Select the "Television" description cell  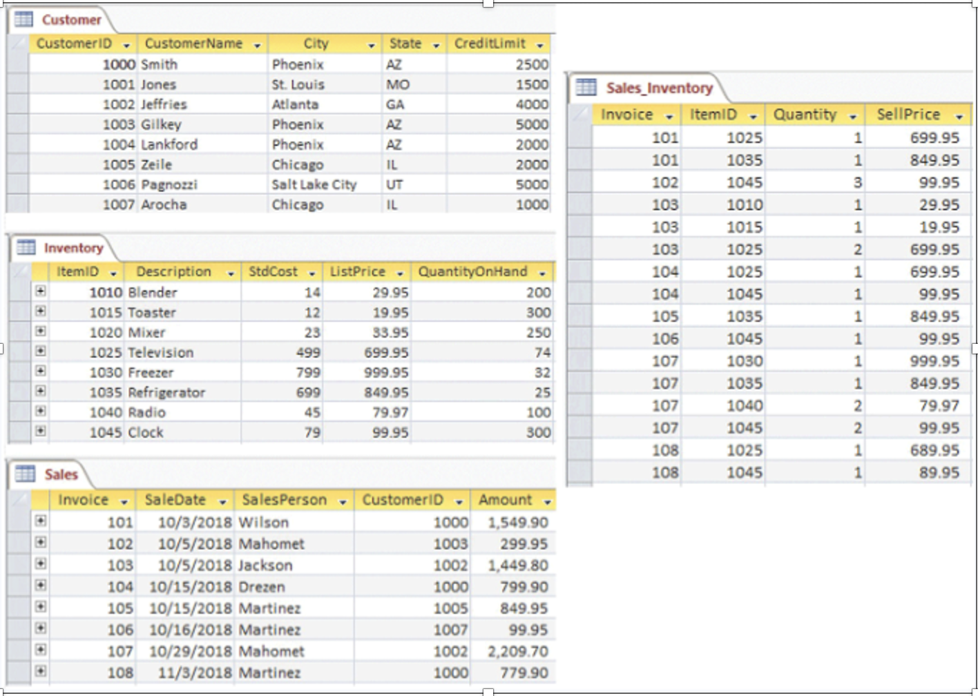click(x=182, y=352)
